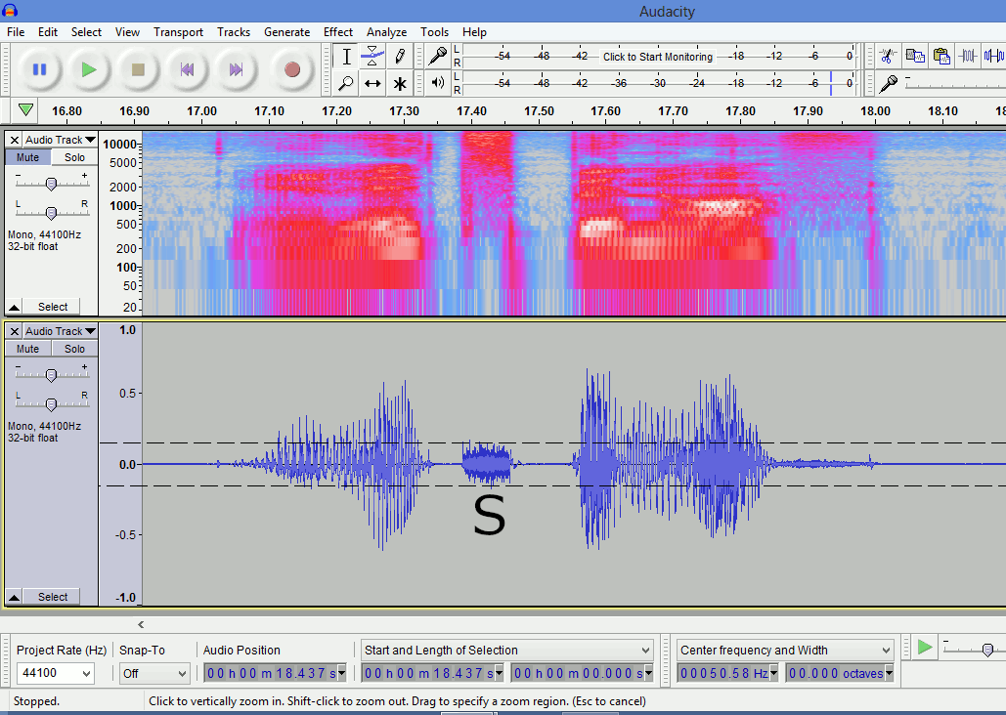This screenshot has height=715, width=1006.
Task: Click Select button on the spectrogram track
Action: click(53, 307)
